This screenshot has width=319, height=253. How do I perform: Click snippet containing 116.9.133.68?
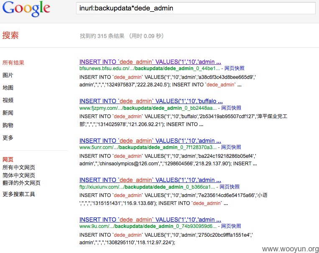tap(174, 199)
